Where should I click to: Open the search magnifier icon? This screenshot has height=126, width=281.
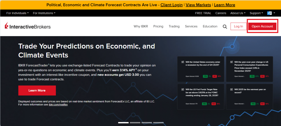[225, 27]
